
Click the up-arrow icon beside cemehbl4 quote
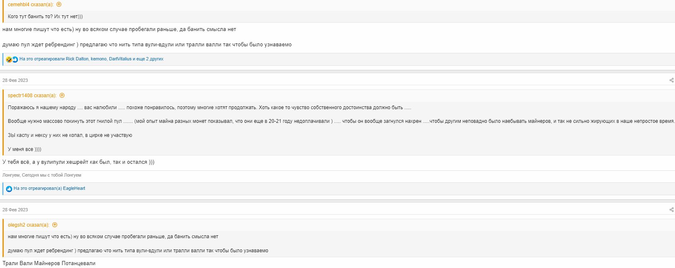pos(59,5)
